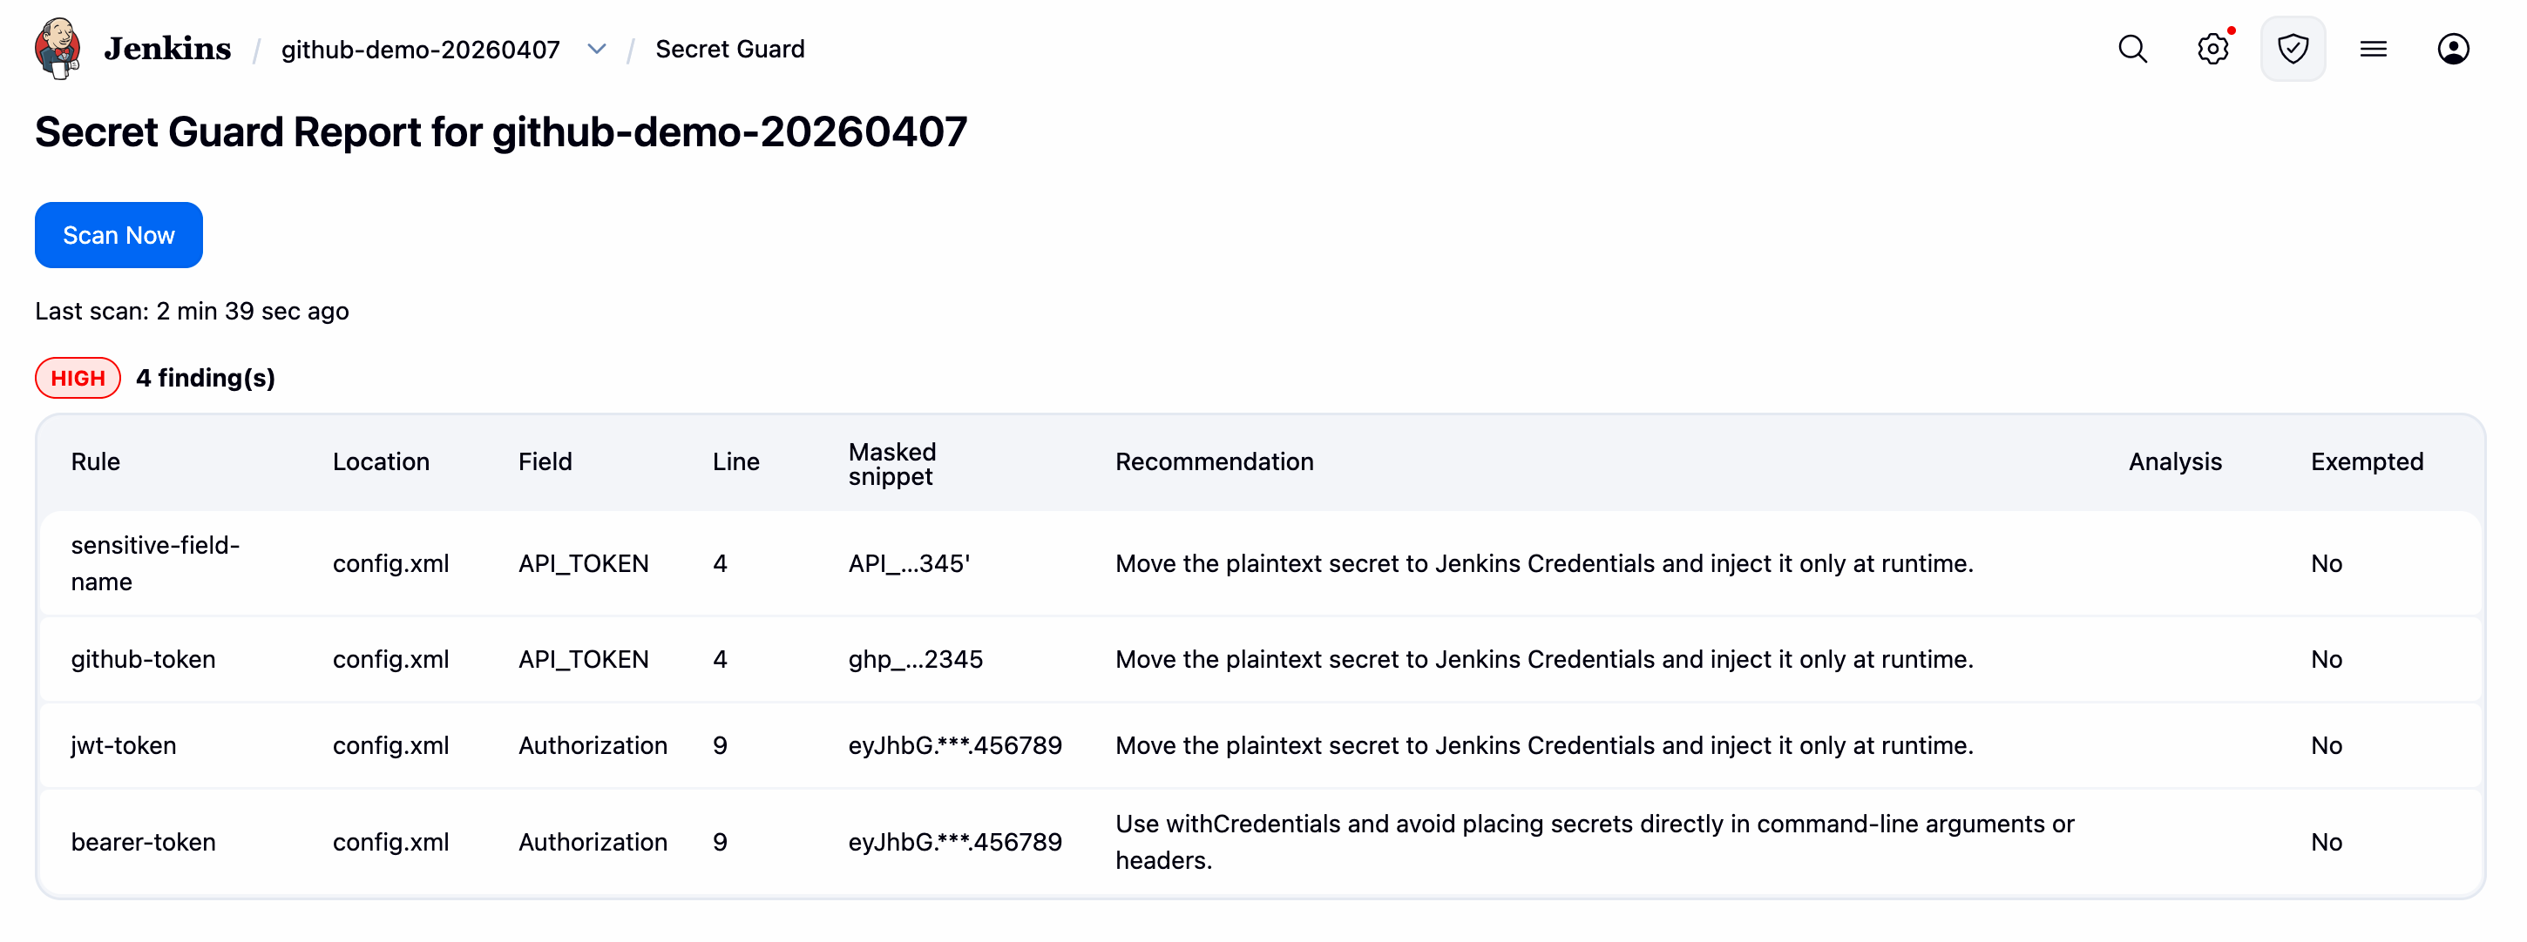
Task: Open github-demo-20260407 breadcrumb link
Action: point(420,49)
